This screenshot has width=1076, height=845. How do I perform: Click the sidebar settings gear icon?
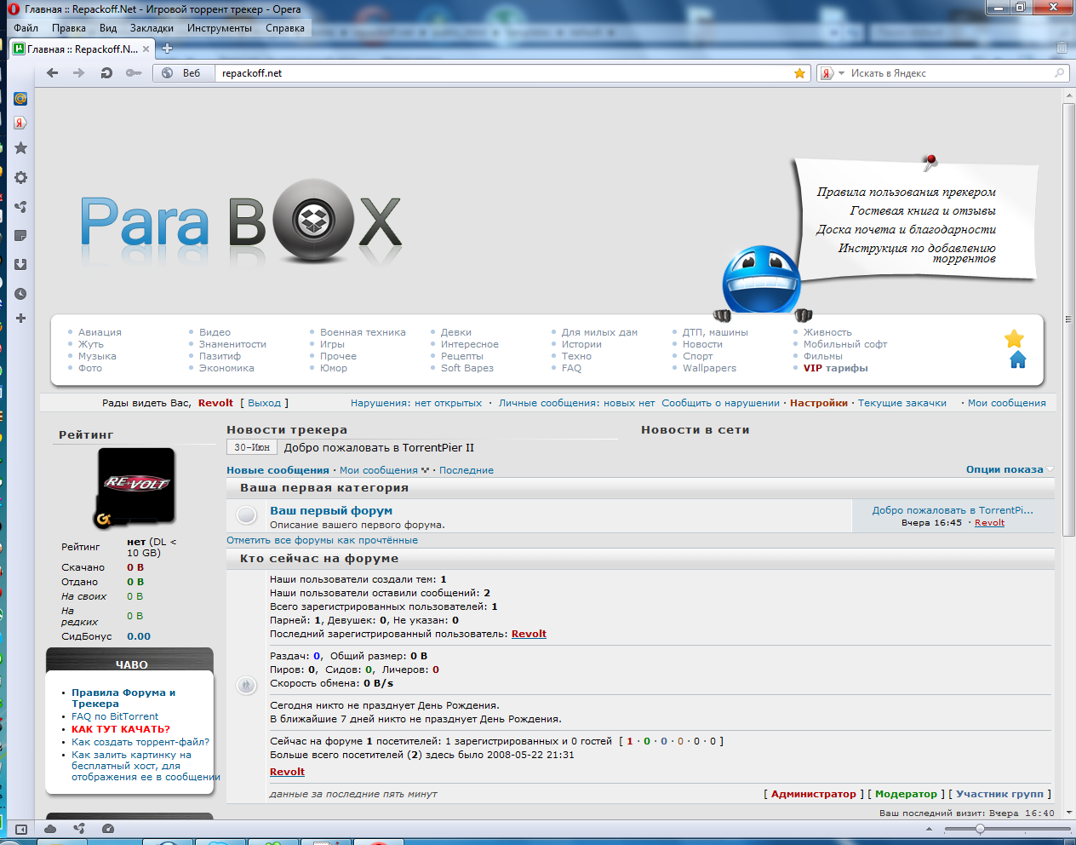pos(20,177)
